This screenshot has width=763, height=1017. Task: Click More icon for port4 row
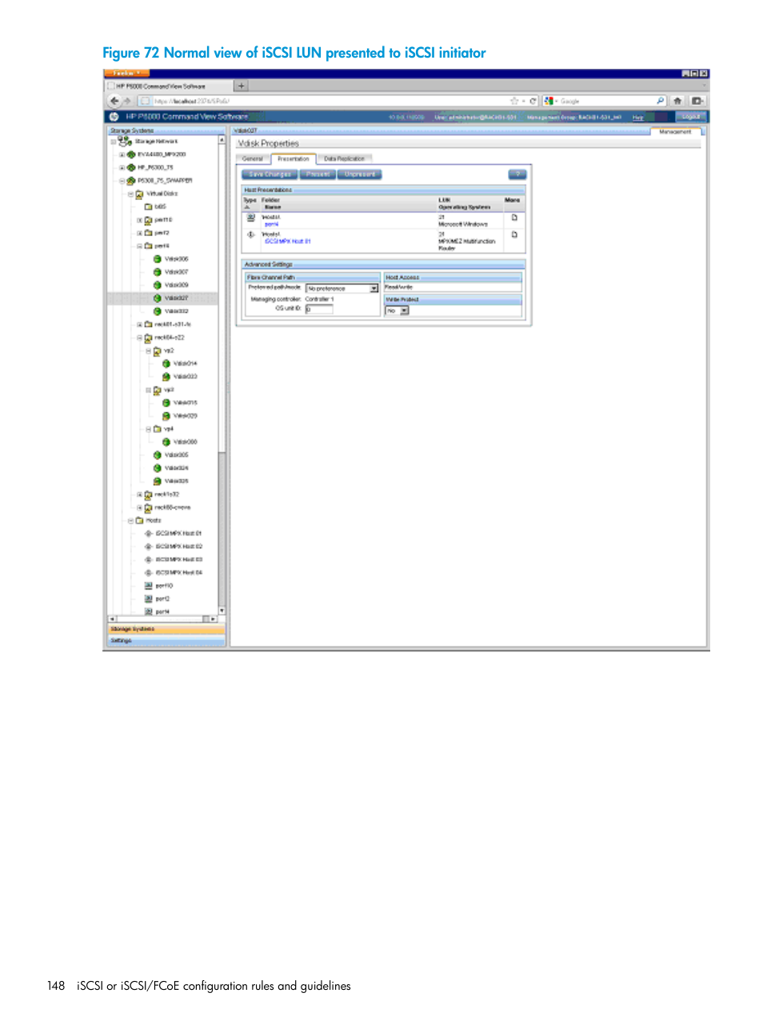click(514, 217)
